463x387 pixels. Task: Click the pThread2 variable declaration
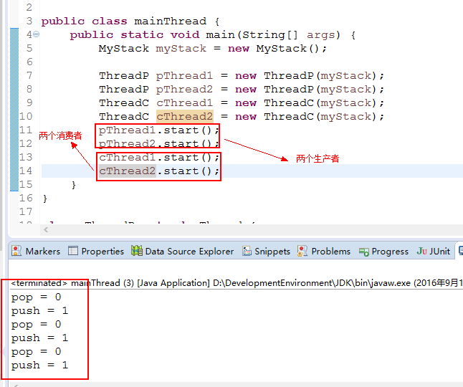(x=184, y=90)
